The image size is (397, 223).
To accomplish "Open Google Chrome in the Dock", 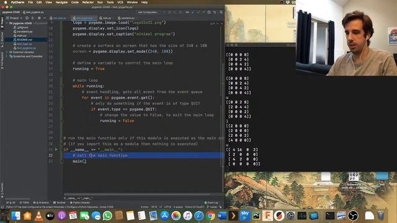I will tap(210, 216).
